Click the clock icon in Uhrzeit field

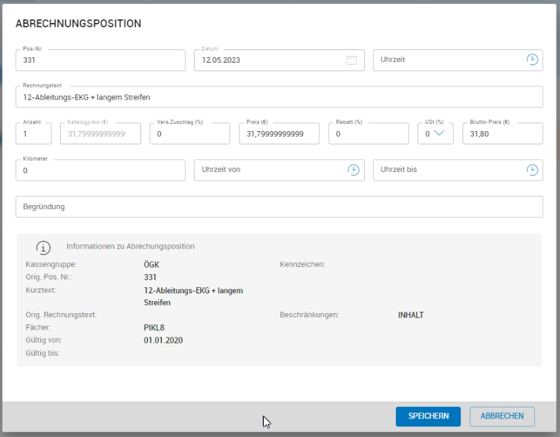coord(532,59)
